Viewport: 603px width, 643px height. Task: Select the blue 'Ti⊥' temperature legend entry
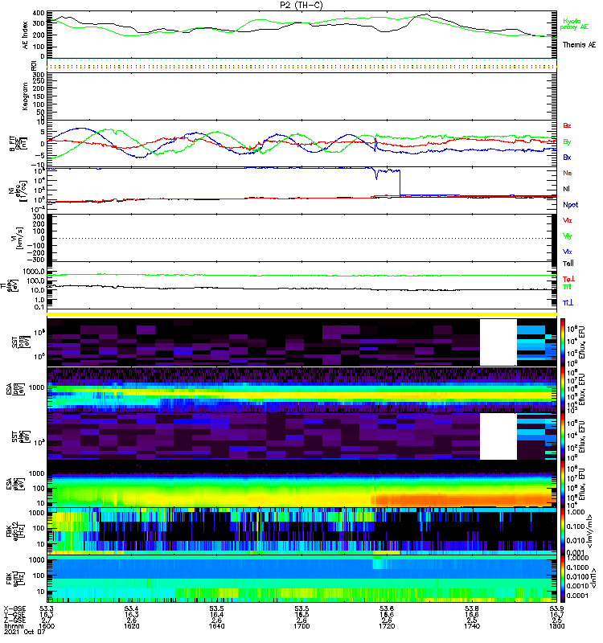568,303
